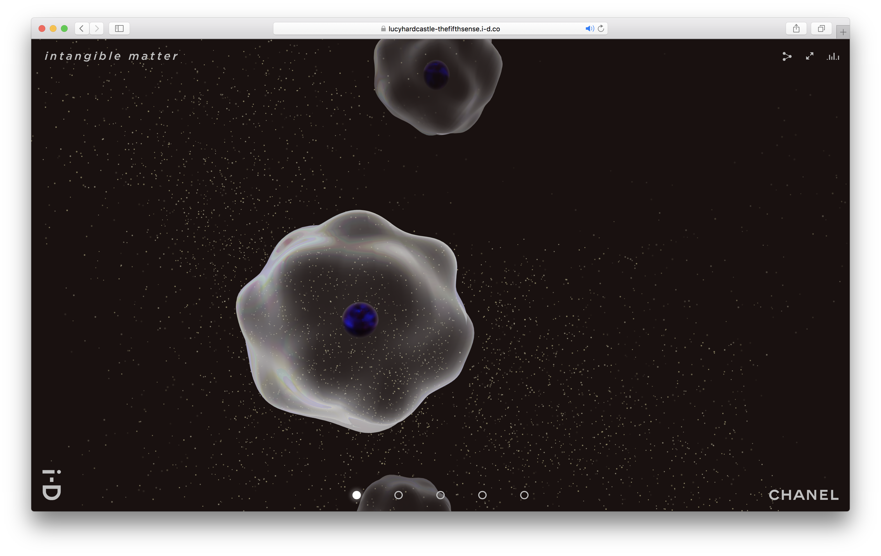
Task: Reload the page with the refresh icon
Action: (x=601, y=28)
